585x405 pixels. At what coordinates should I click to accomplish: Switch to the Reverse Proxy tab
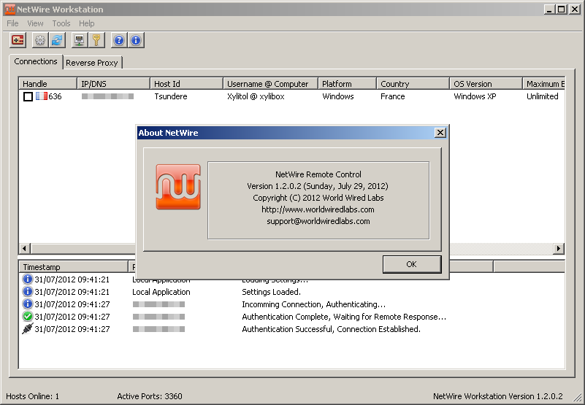(92, 63)
